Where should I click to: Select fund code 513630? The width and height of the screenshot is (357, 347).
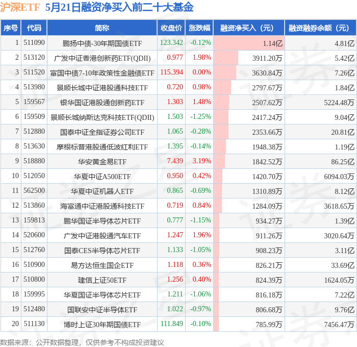[34, 146]
